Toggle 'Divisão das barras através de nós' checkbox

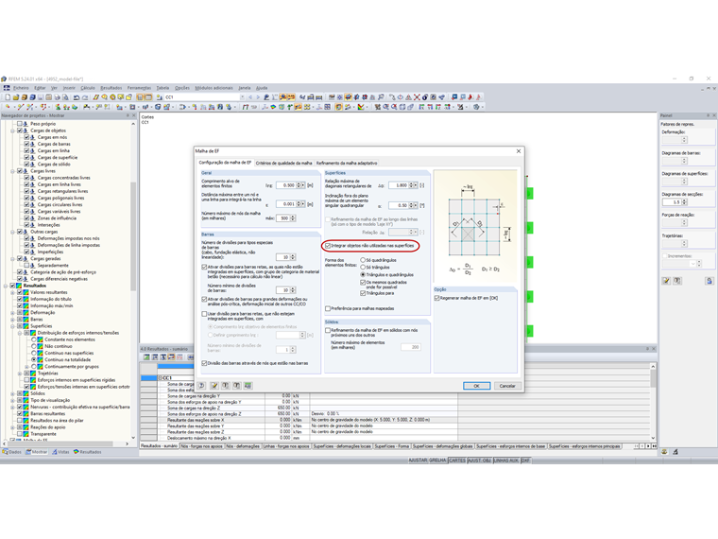pos(204,363)
